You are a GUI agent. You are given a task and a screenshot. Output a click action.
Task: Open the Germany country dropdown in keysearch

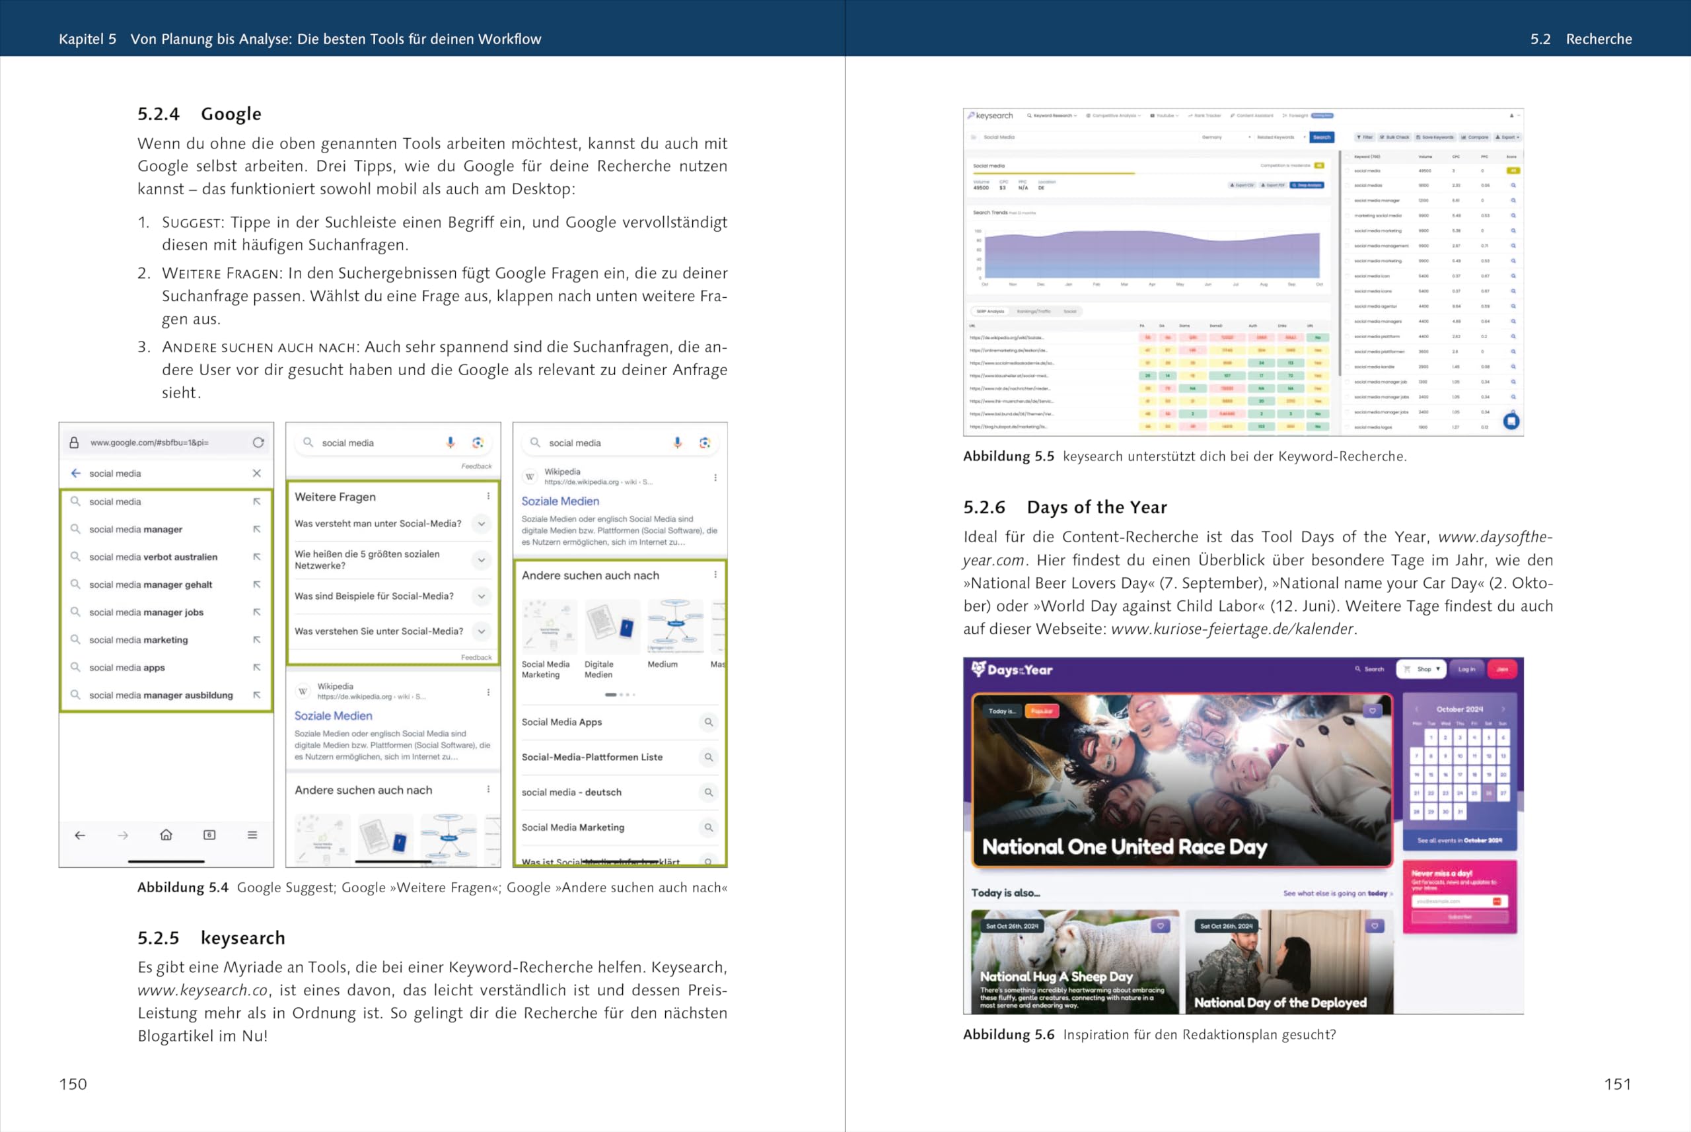click(1225, 137)
